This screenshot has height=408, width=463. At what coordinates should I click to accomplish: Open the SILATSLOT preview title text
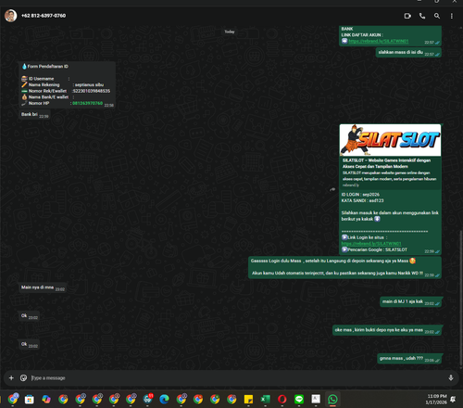coord(386,163)
